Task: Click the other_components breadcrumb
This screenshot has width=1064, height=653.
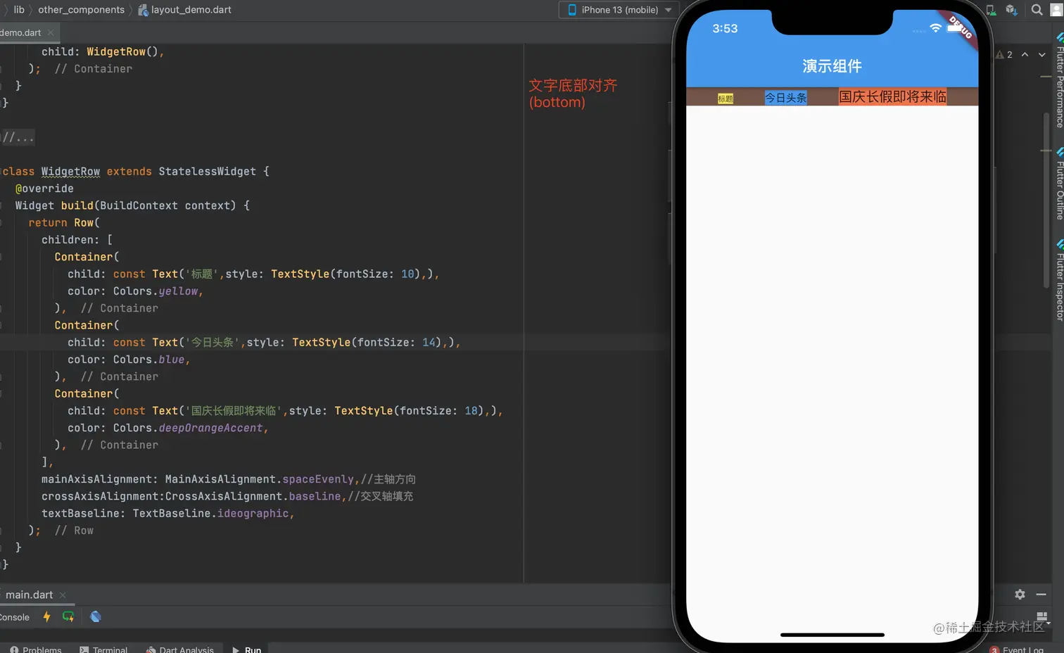Action: pos(81,10)
